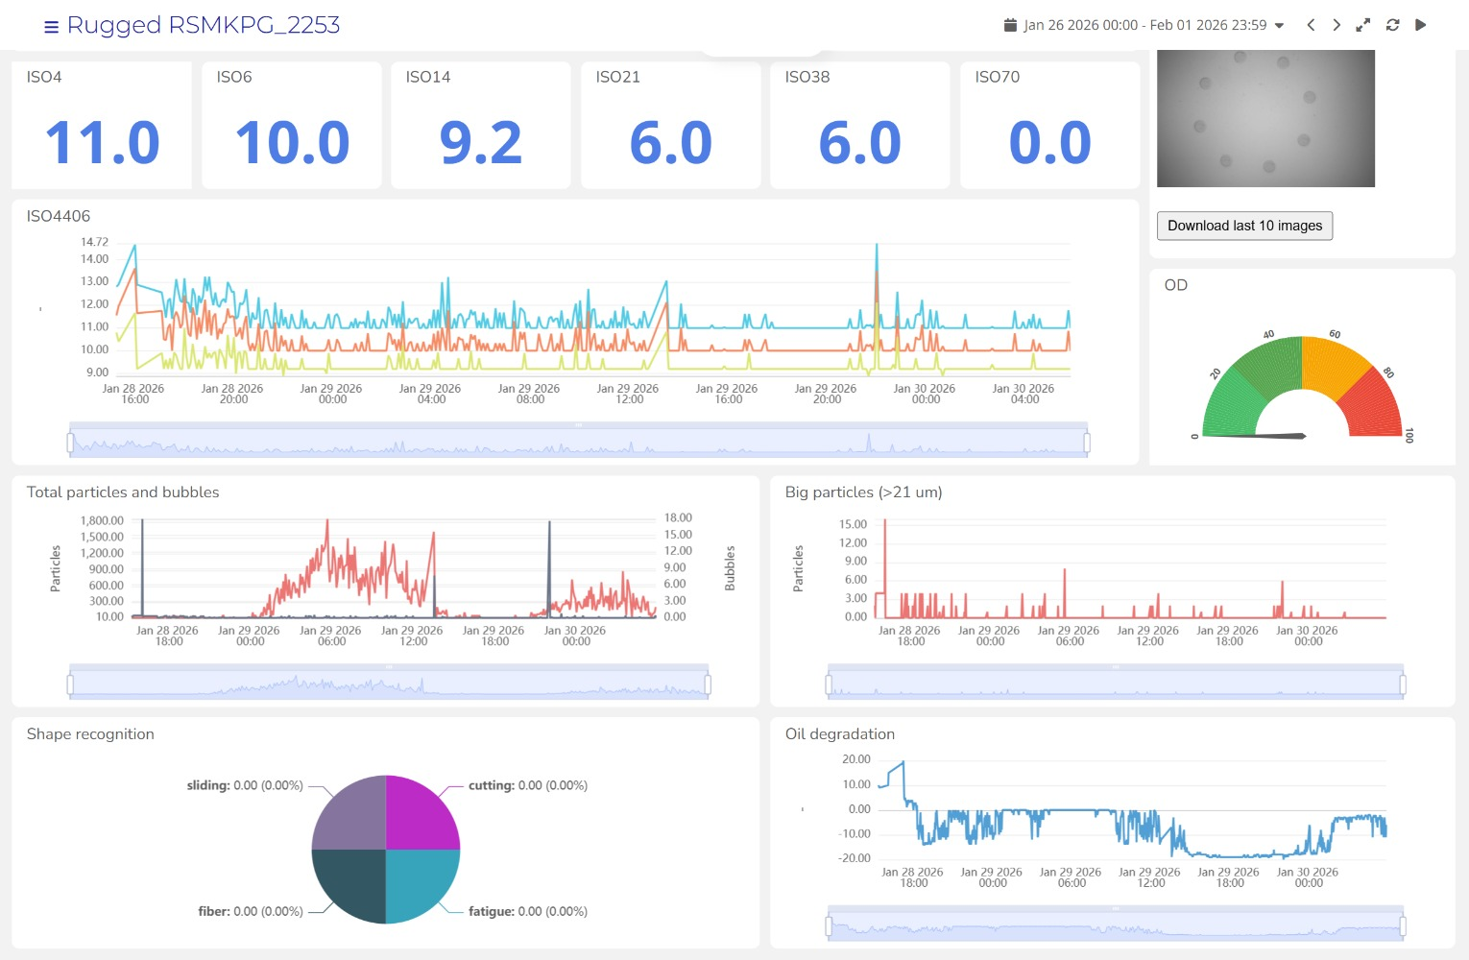Go to previous time range with left chevron
The image size is (1469, 960).
click(x=1311, y=25)
